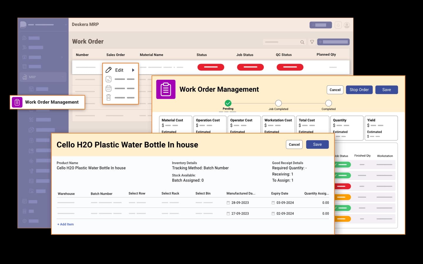423x264 pixels.
Task: Open expiry date picker showing 03-09-2024
Action: click(273, 203)
